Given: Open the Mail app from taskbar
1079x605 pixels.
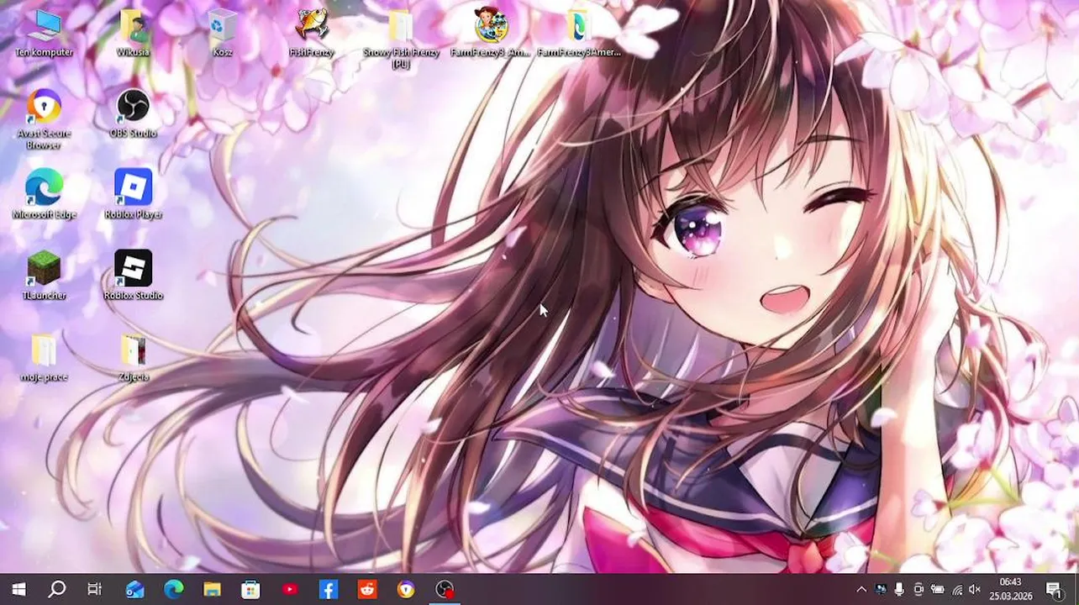Looking at the screenshot, I should (x=134, y=590).
